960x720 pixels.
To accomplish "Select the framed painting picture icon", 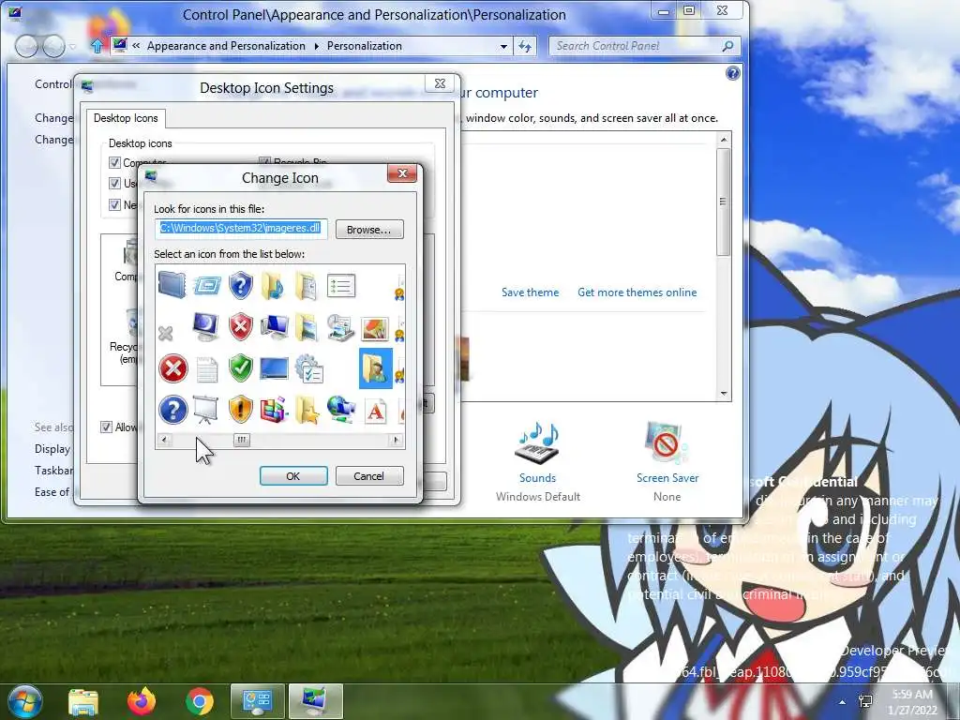I will [x=375, y=329].
